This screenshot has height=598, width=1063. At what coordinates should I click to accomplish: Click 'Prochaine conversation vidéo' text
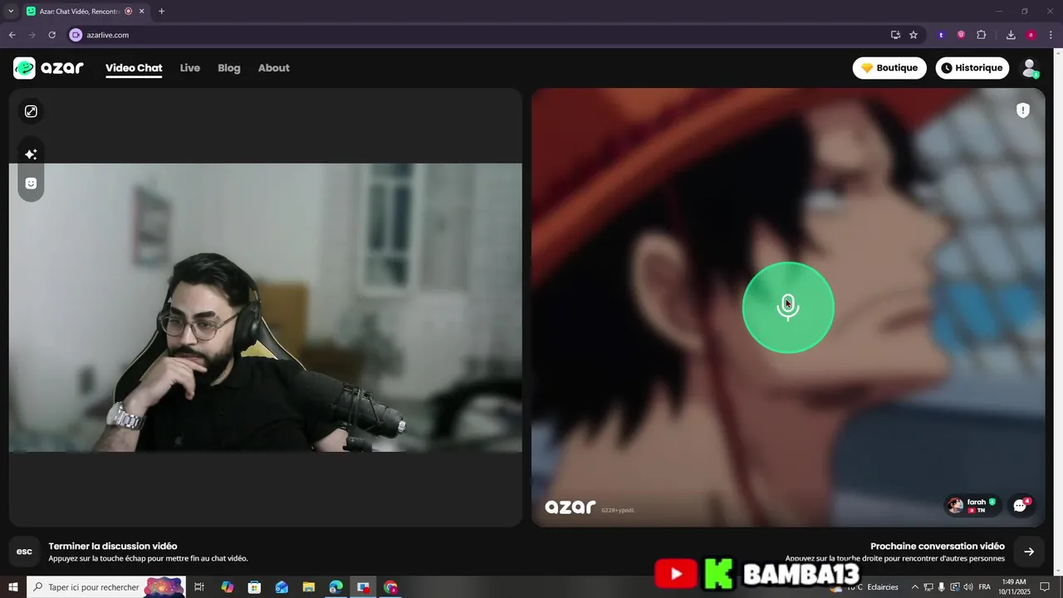pyautogui.click(x=938, y=547)
